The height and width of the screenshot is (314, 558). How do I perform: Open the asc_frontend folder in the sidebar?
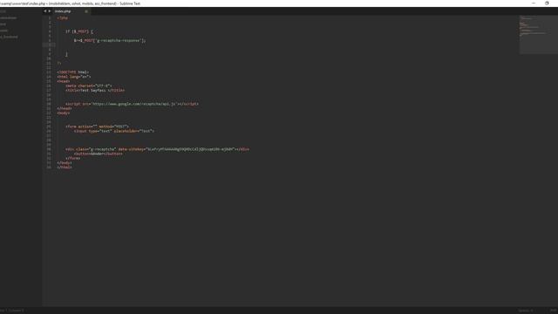[9, 37]
